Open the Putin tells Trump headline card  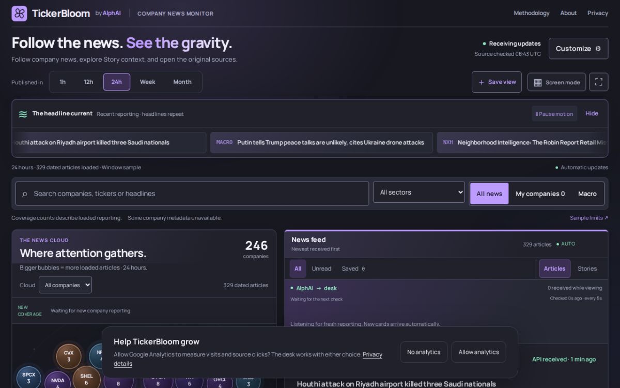click(x=321, y=142)
